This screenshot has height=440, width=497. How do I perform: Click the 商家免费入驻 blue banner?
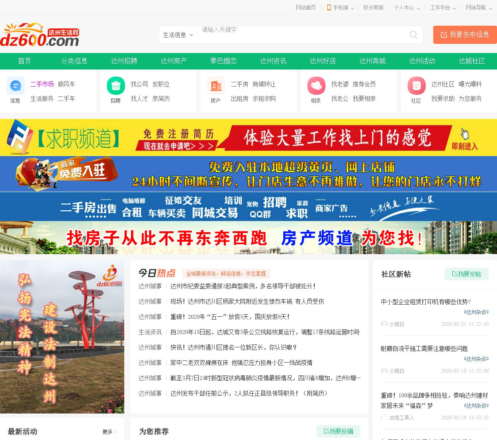[248, 174]
